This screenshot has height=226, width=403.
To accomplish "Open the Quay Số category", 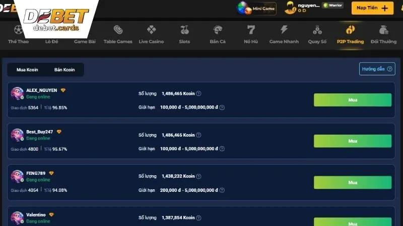I will click(x=317, y=35).
